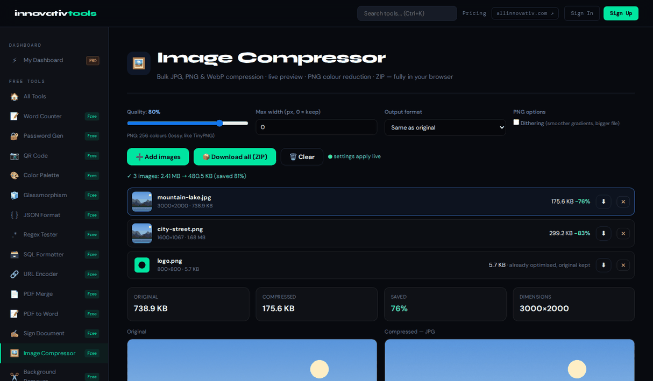The image size is (653, 381).
Task: Download compressed mountain-lake.jpg
Action: coord(604,202)
